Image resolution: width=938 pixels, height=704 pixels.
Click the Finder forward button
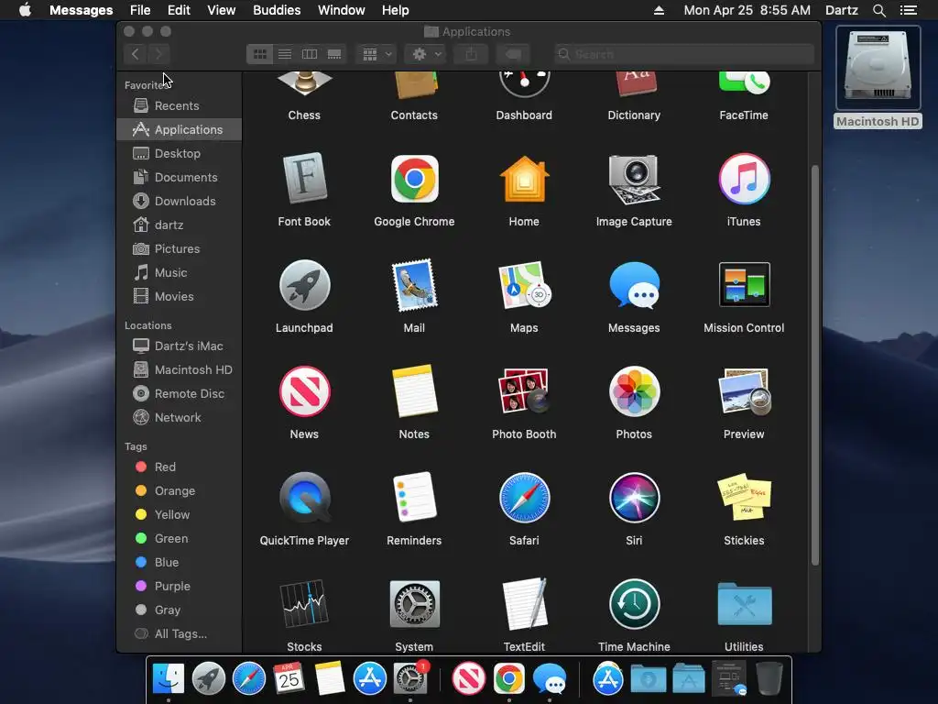[158, 54]
